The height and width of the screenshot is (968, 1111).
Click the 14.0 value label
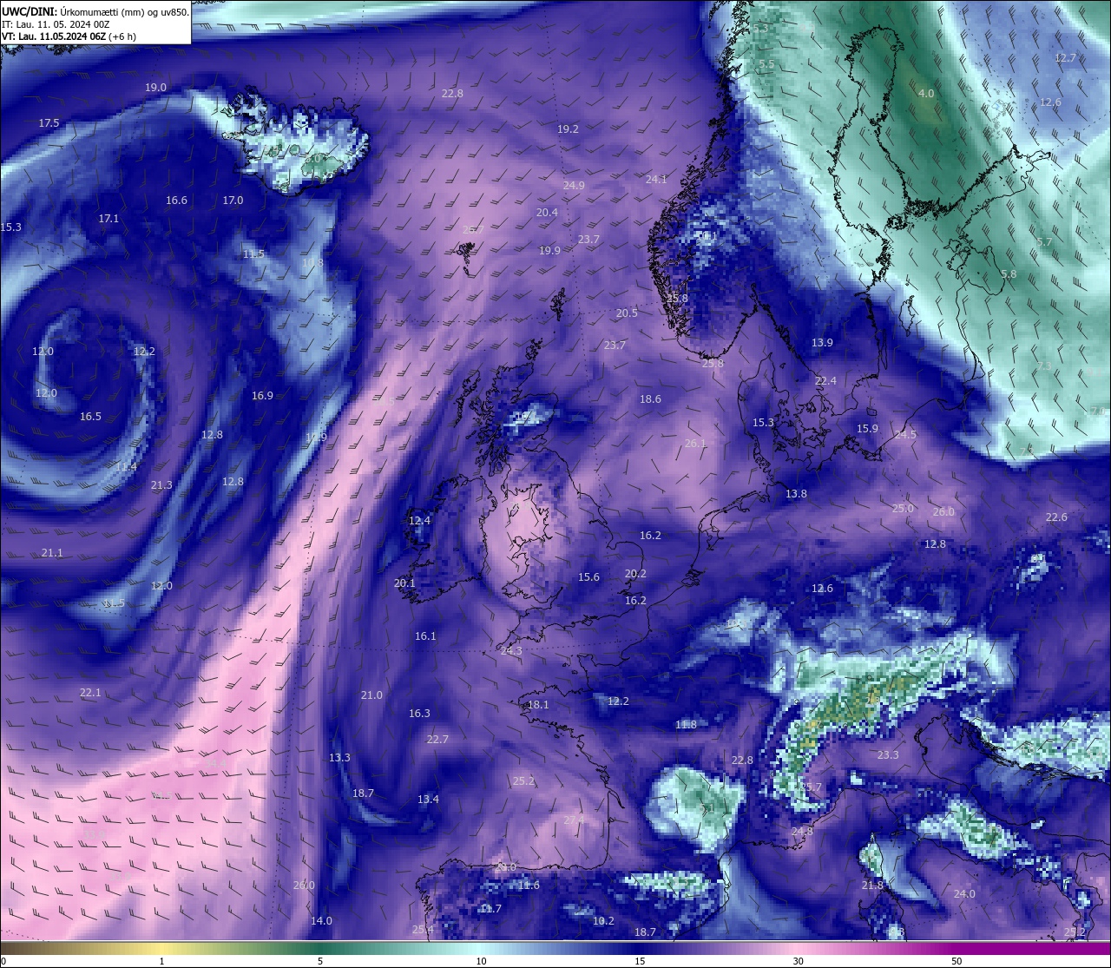click(321, 921)
